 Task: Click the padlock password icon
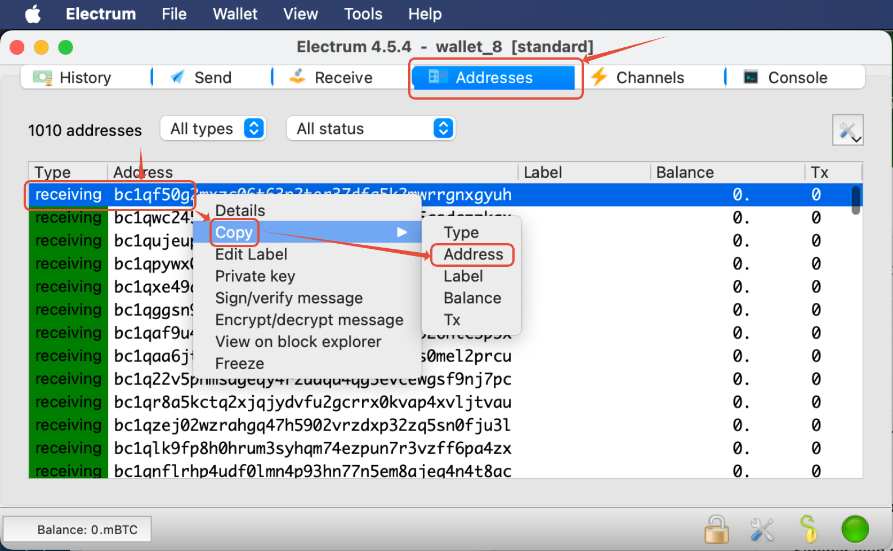(x=717, y=529)
